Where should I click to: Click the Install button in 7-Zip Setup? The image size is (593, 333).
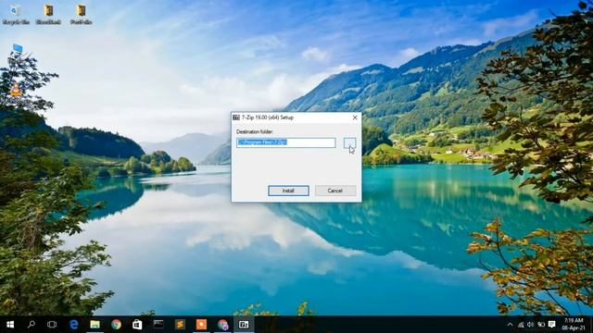288,191
